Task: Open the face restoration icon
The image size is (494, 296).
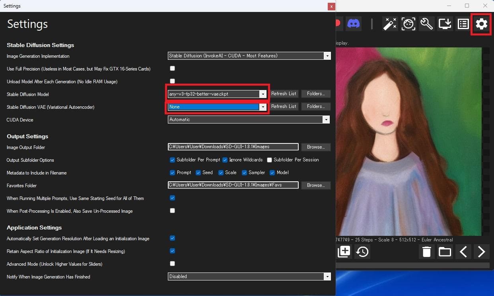Action: click(408, 24)
